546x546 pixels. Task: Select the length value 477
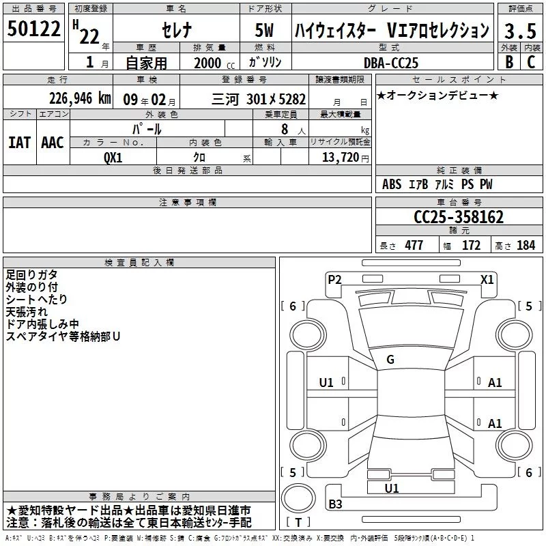coord(414,245)
